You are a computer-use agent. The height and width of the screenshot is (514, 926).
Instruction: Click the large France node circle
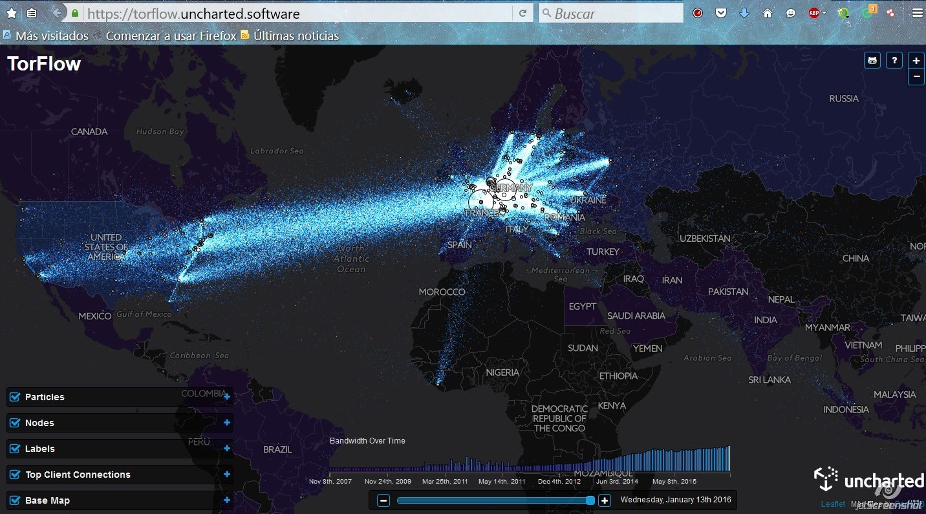point(481,202)
